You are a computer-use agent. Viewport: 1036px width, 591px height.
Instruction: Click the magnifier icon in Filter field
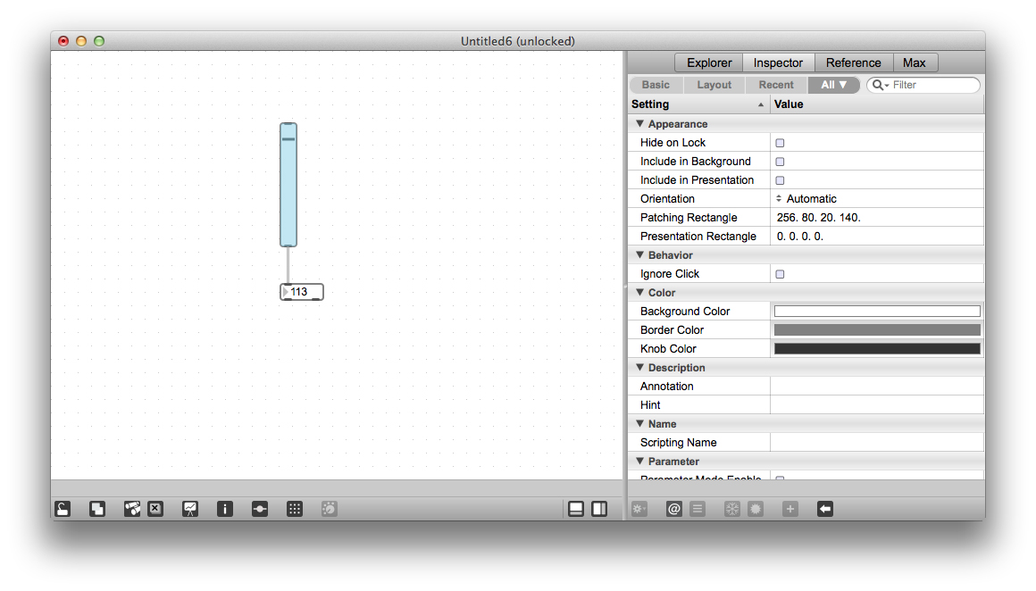(x=880, y=85)
